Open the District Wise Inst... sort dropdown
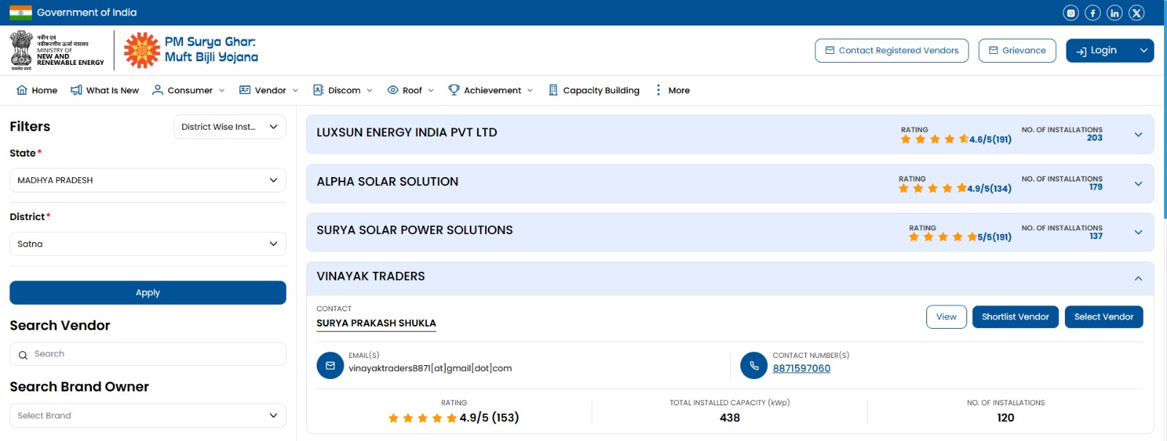This screenshot has height=441, width=1167. pos(230,127)
